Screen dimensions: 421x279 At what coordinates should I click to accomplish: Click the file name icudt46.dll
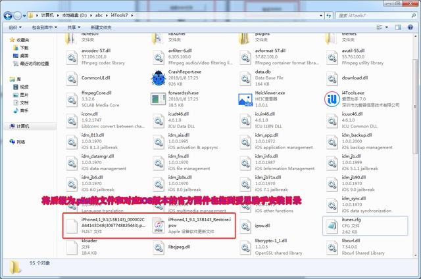(178, 114)
